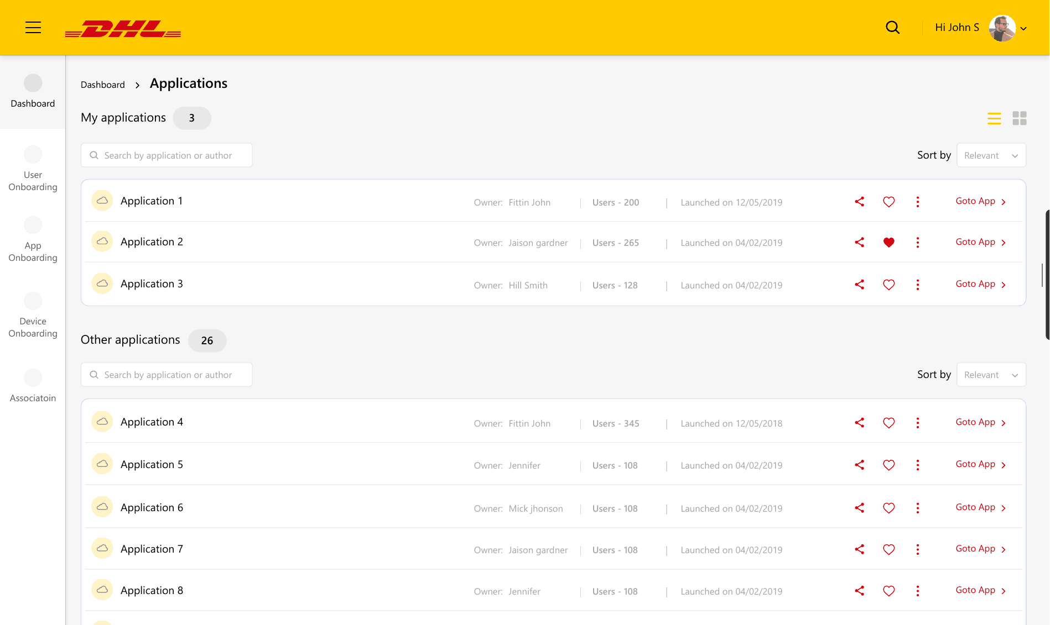Image resolution: width=1050 pixels, height=625 pixels.
Task: Share Application 2
Action: pos(859,242)
